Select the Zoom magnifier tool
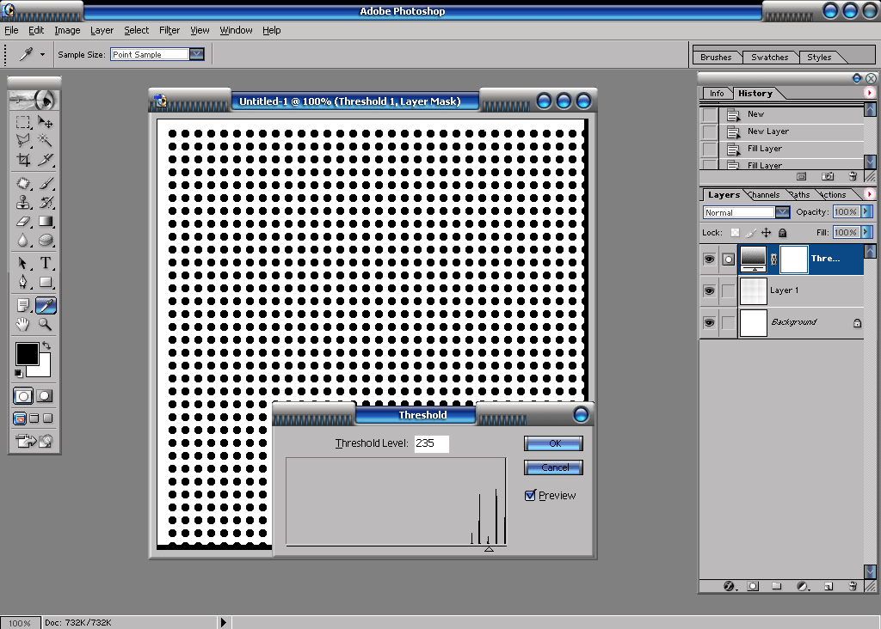The image size is (881, 629). pos(45,324)
